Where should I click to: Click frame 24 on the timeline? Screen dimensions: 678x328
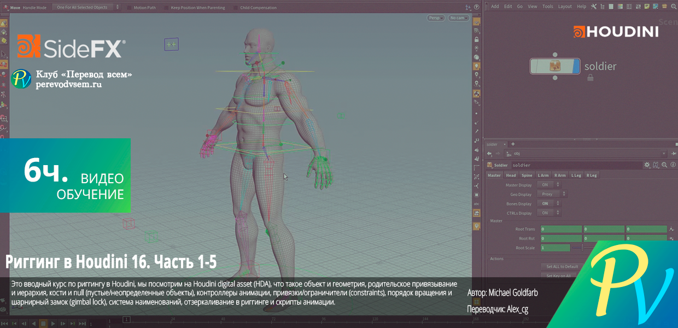pyautogui.click(x=173, y=318)
